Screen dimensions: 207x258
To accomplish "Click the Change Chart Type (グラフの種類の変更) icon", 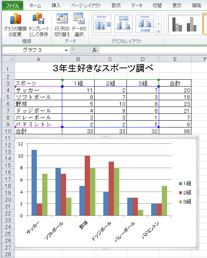I will pyautogui.click(x=15, y=25).
